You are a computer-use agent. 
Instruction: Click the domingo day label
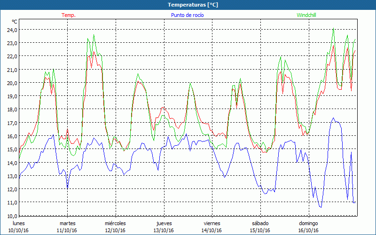point(308,223)
